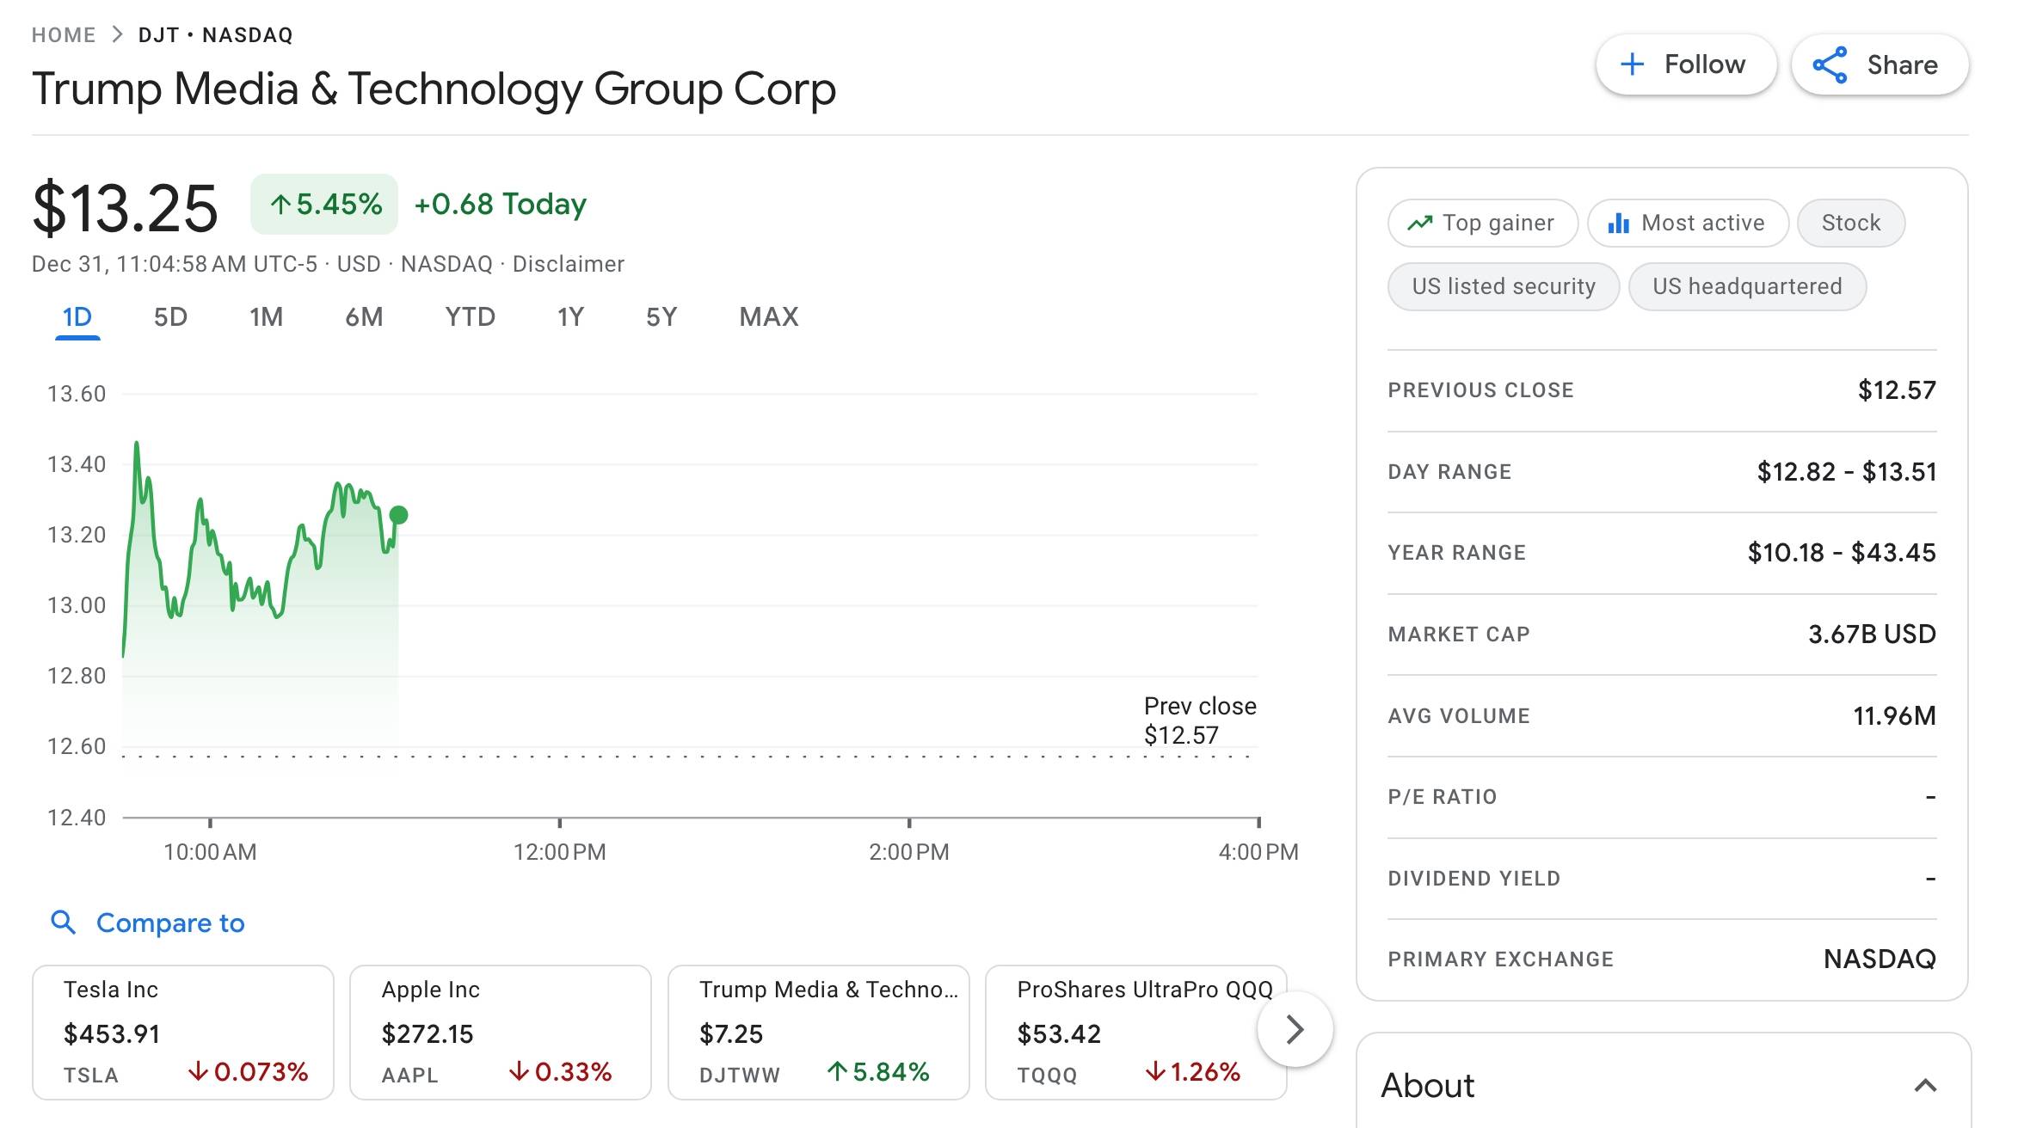The height and width of the screenshot is (1128, 2018).
Task: Open the HOME breadcrumb link
Action: coord(64,35)
